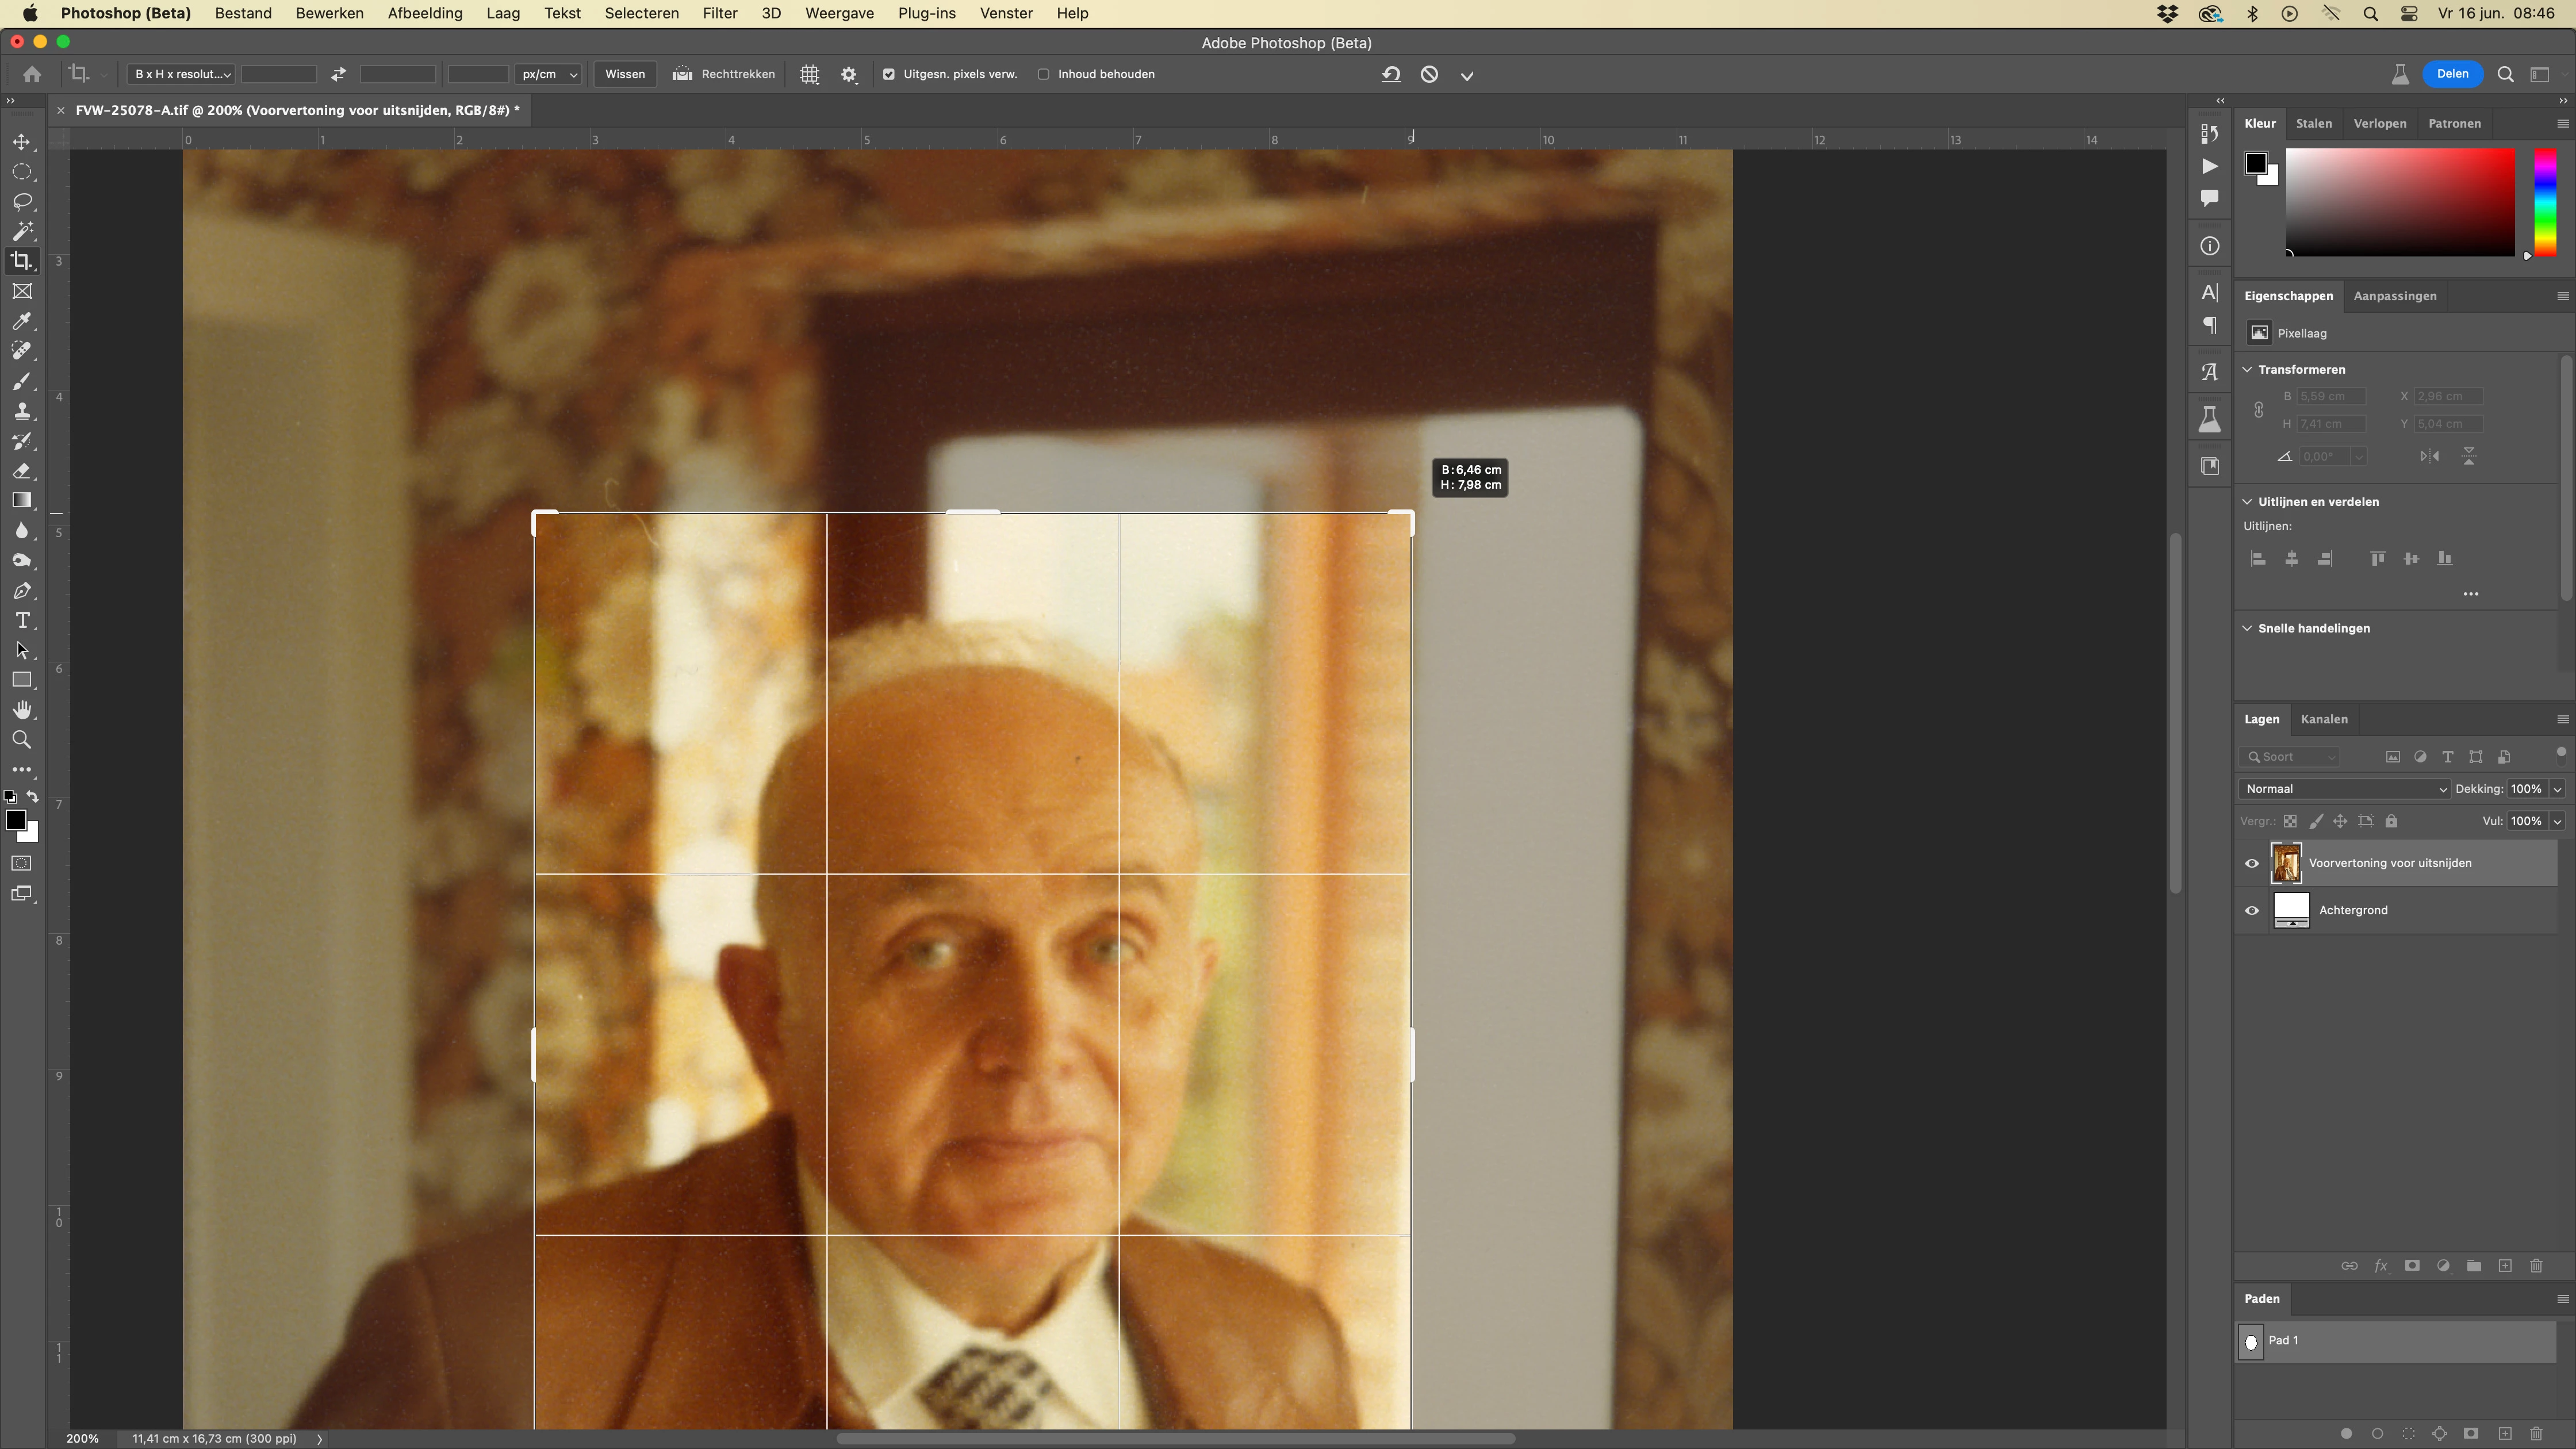Toggle the Uitgesn. pixels verw. checkbox

point(889,75)
